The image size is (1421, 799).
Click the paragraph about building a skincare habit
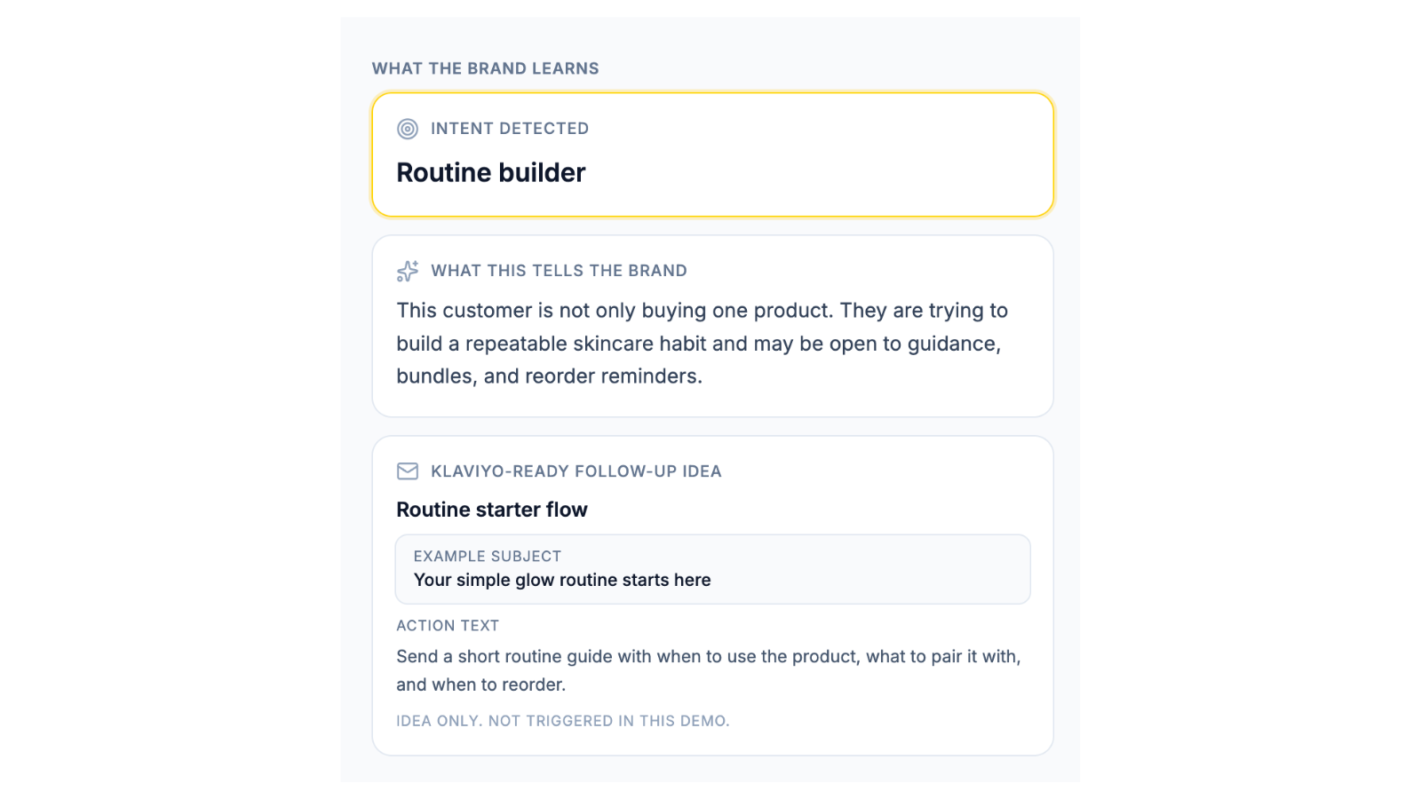(x=703, y=344)
